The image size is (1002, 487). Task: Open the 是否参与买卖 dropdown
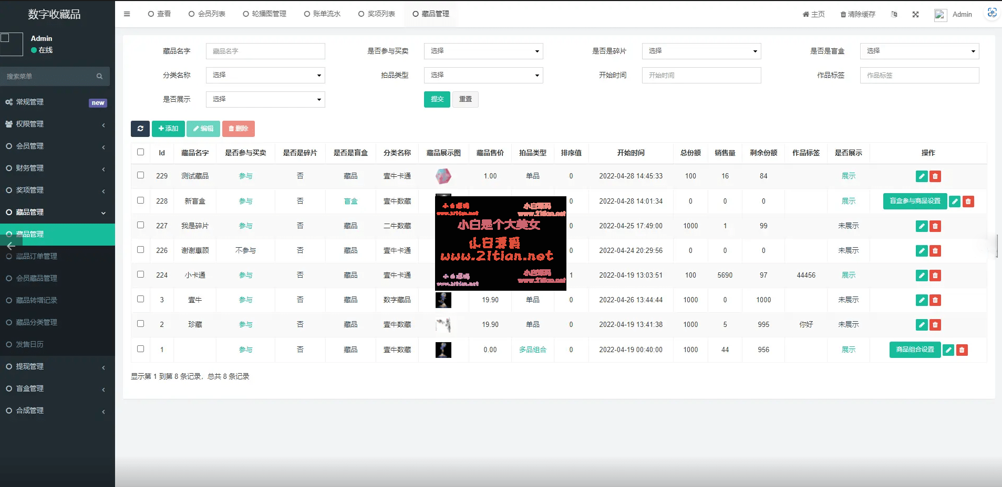pos(483,51)
